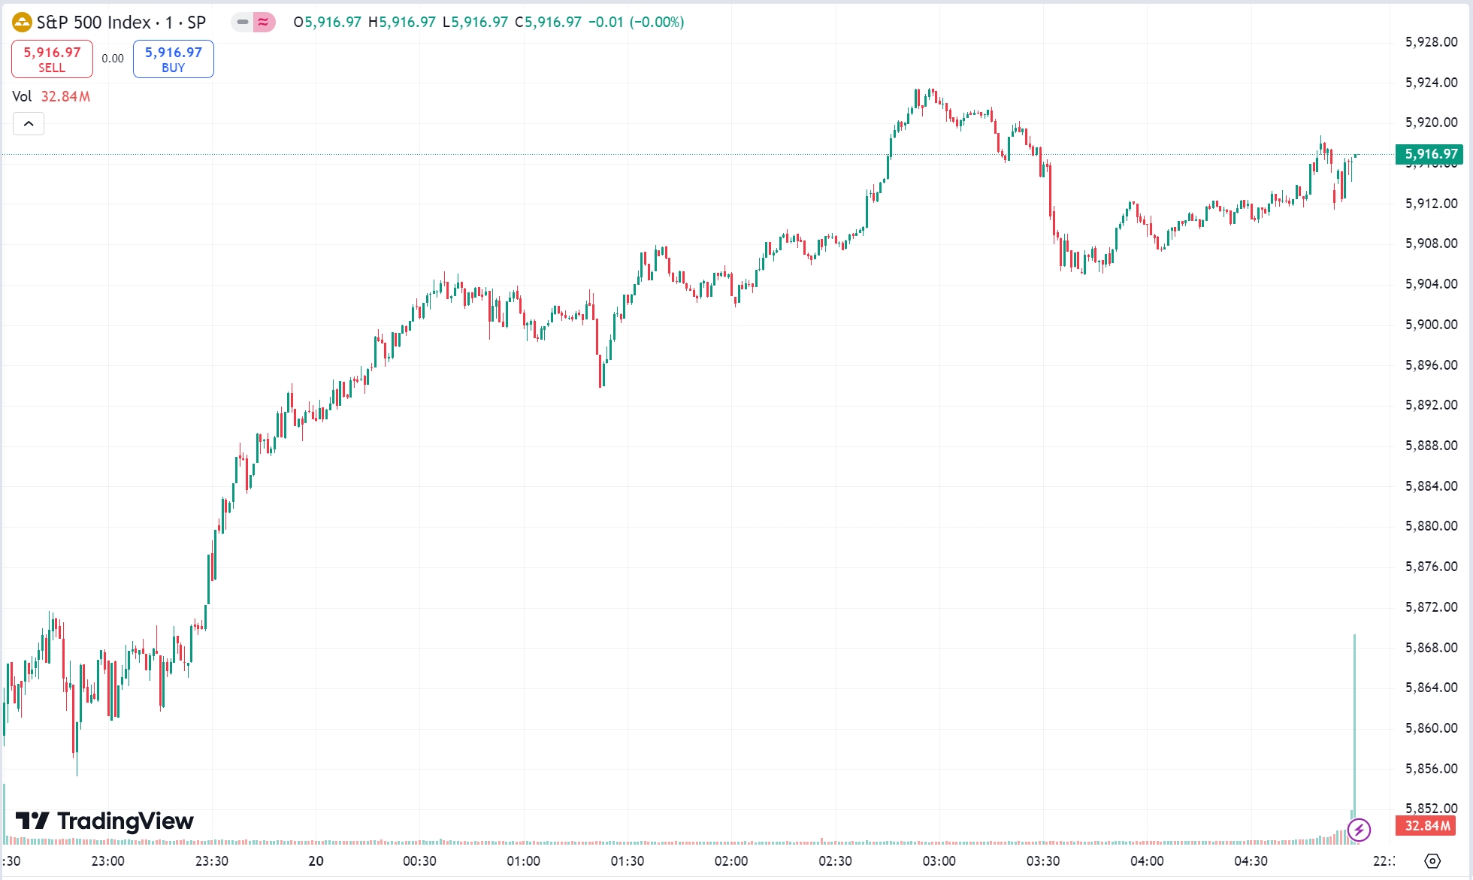Click the gray dash market status indicator
Image resolution: width=1473 pixels, height=880 pixels.
click(242, 23)
